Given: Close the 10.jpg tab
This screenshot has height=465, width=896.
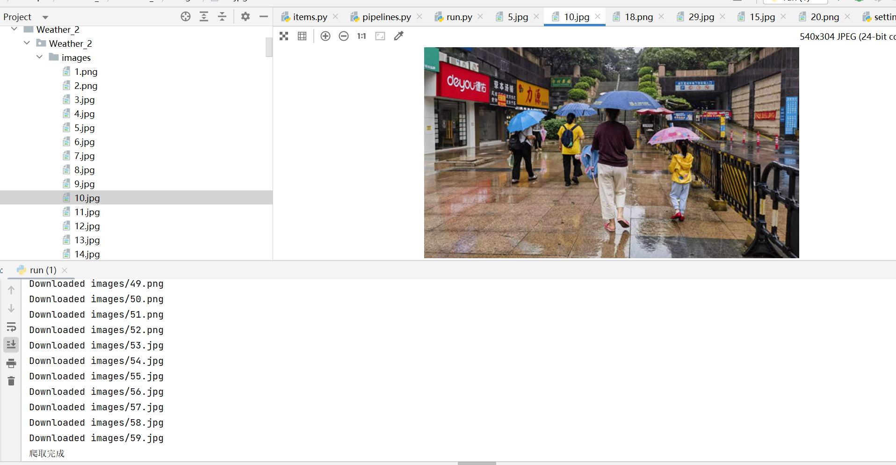Looking at the screenshot, I should pos(598,17).
